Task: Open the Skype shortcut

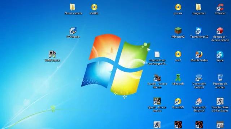Action: point(220,54)
